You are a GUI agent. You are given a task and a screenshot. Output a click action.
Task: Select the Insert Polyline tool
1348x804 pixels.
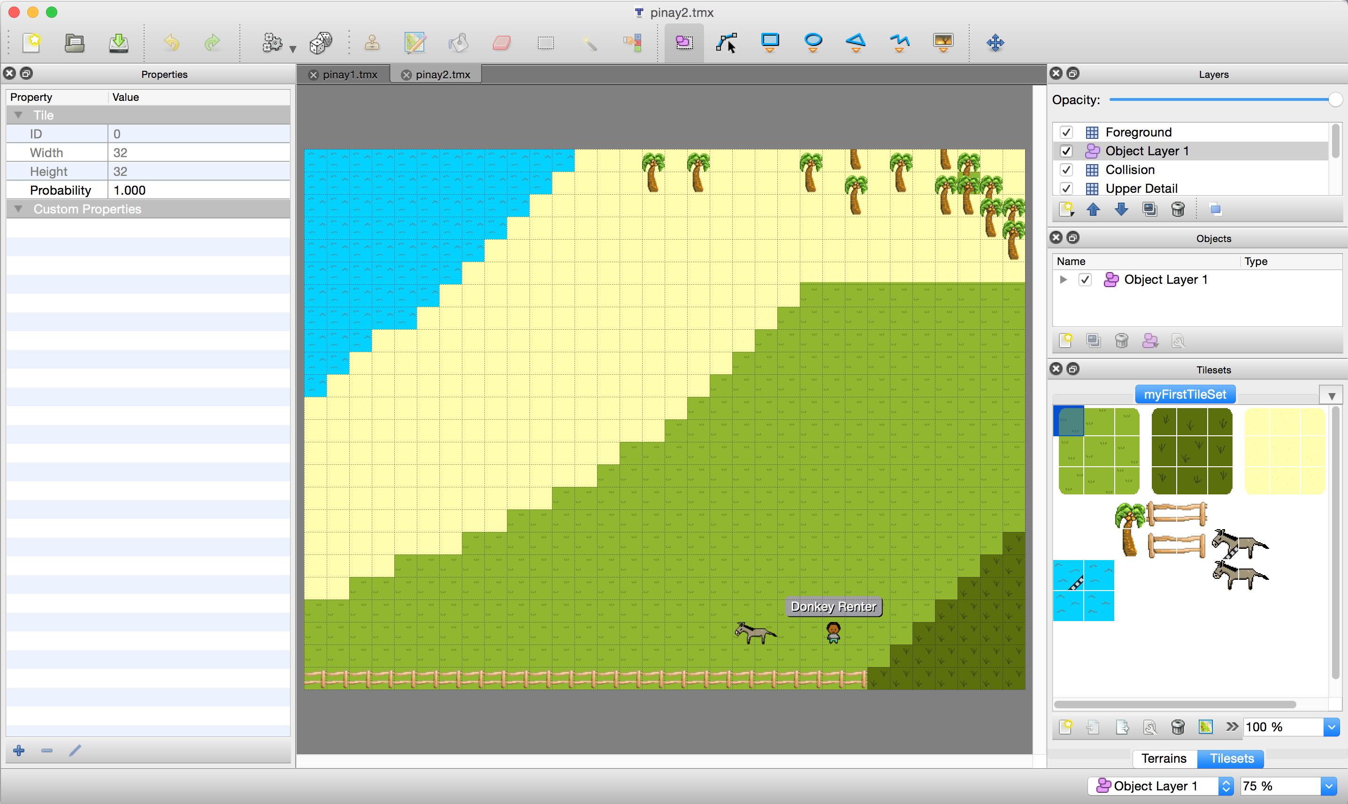(899, 42)
